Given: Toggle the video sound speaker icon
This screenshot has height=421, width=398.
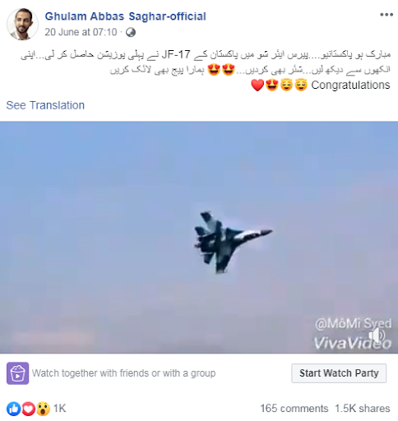Looking at the screenshot, I should 377,335.
